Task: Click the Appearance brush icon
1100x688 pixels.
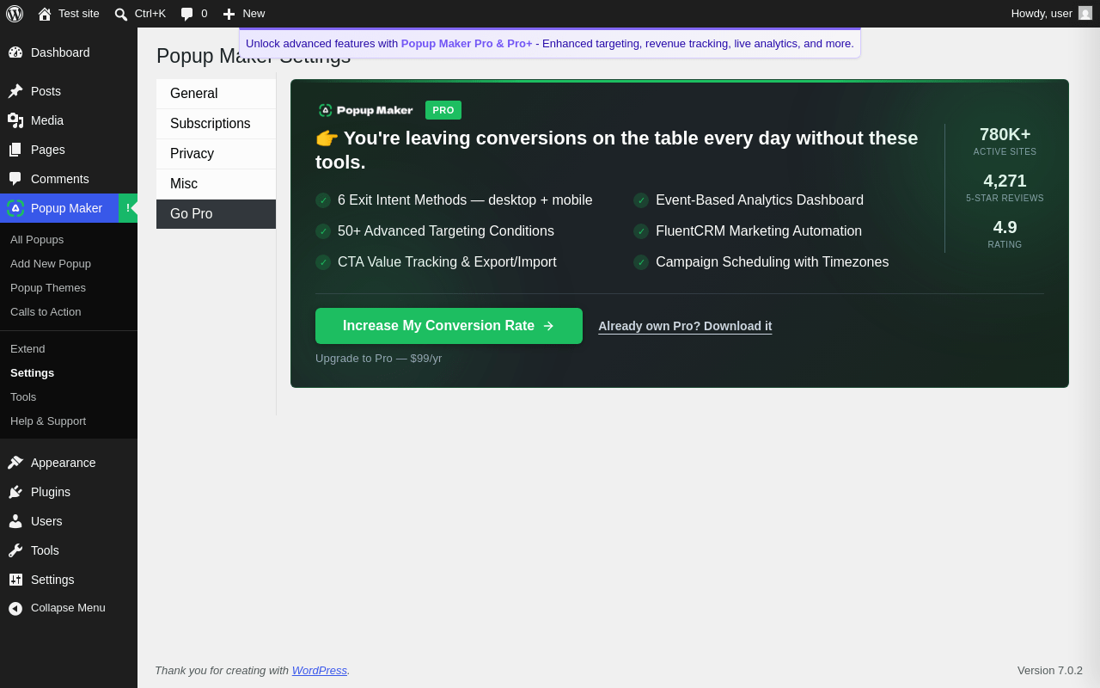Action: point(15,463)
